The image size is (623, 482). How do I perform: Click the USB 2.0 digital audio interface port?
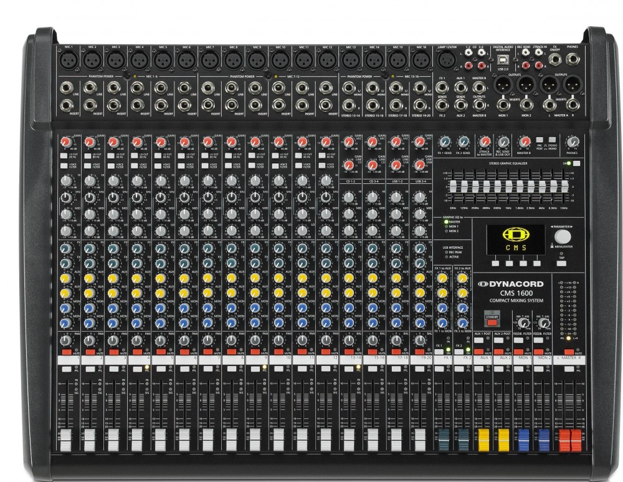503,60
